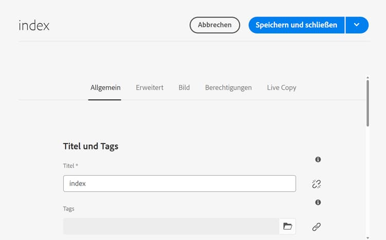Click the vertical scrollbar thumb

click(367, 103)
